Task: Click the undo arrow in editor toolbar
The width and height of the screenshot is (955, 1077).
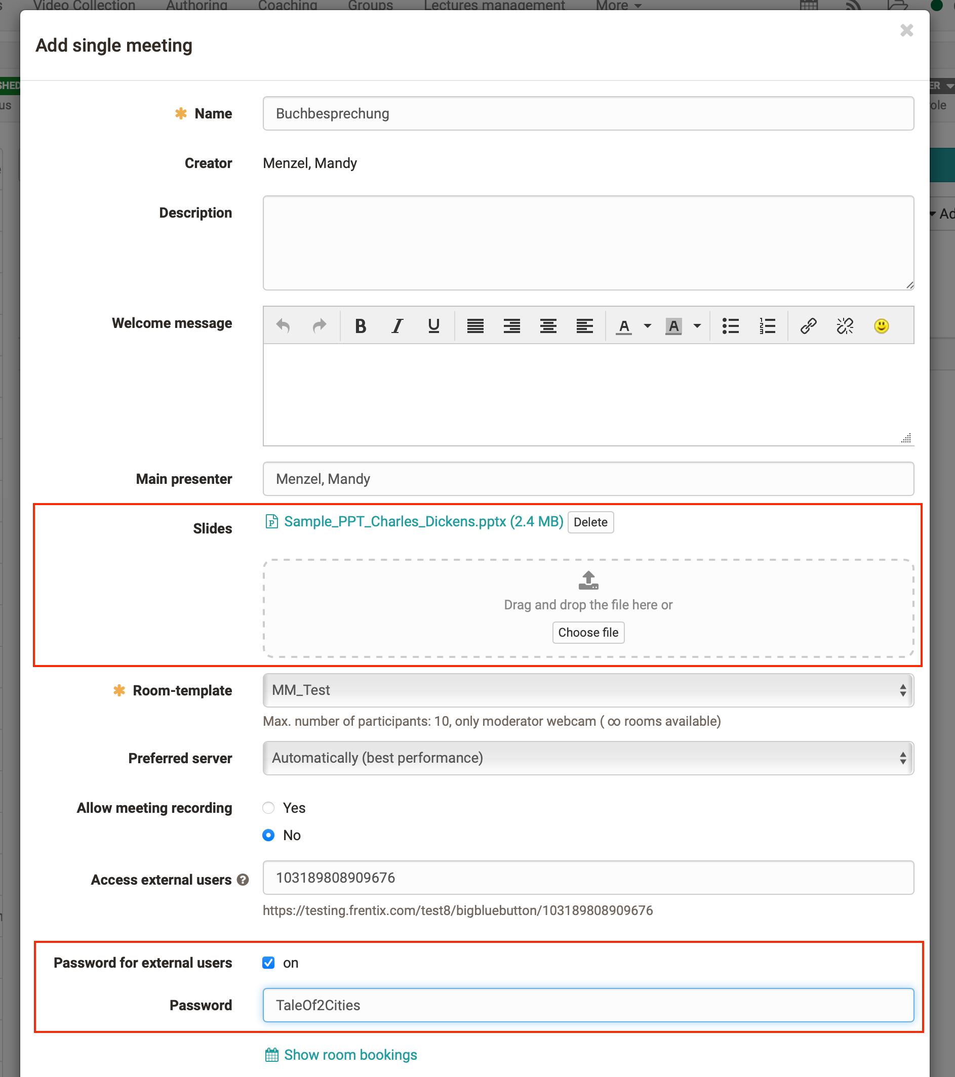Action: (x=283, y=326)
